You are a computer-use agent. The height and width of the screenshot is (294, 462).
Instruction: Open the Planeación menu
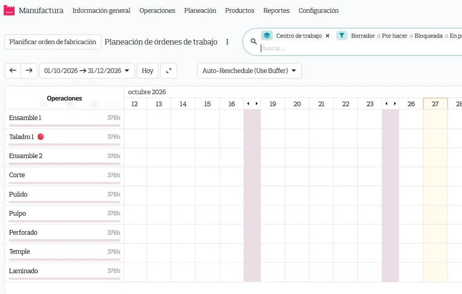(200, 10)
